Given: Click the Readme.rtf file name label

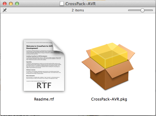Looking at the screenshot, I should click(44, 99).
